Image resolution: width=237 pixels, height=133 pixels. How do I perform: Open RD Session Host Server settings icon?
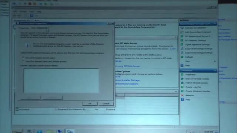(182, 36)
